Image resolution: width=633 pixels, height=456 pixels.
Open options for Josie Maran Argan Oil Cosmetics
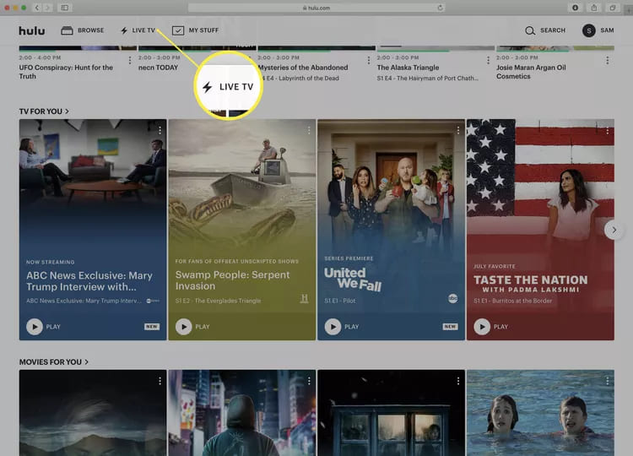(607, 61)
